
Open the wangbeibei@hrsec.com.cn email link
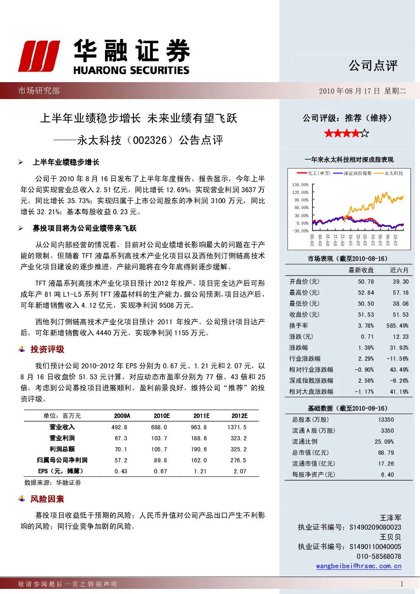point(359,566)
